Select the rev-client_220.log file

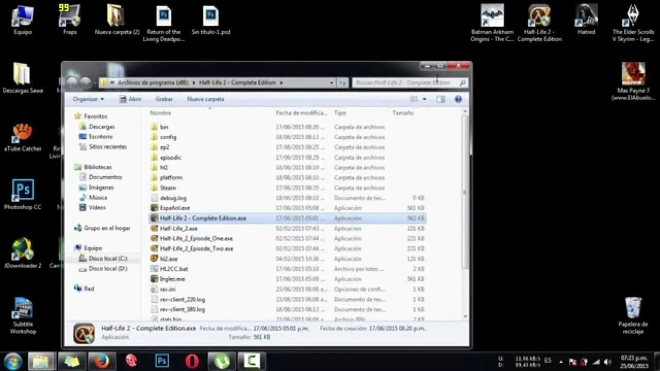pos(287,299)
